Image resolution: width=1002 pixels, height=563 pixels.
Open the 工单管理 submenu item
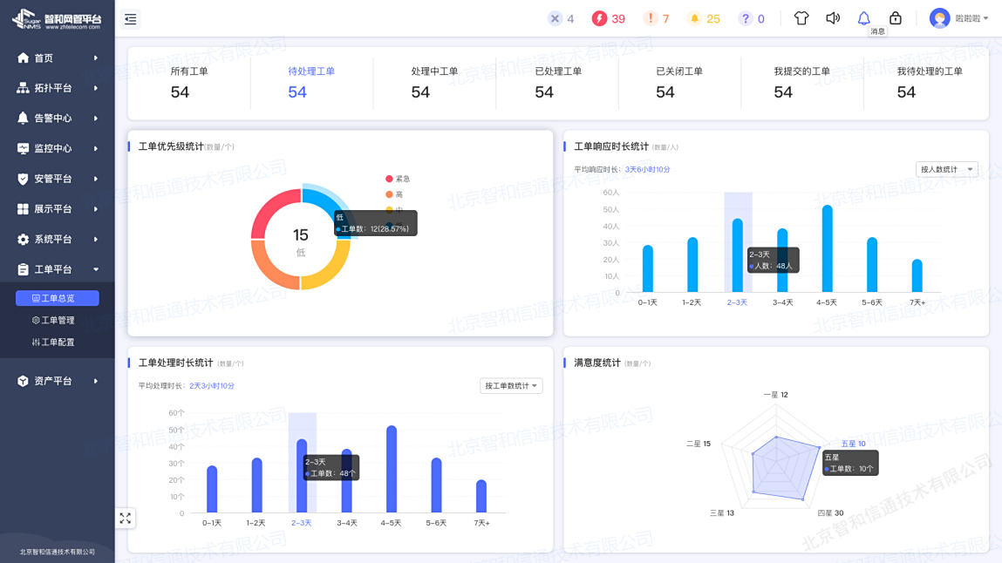pyautogui.click(x=54, y=320)
